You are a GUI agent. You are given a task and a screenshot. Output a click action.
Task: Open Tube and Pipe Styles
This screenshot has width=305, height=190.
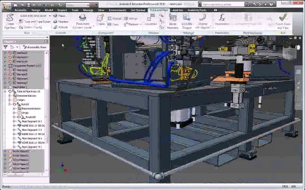34,22
